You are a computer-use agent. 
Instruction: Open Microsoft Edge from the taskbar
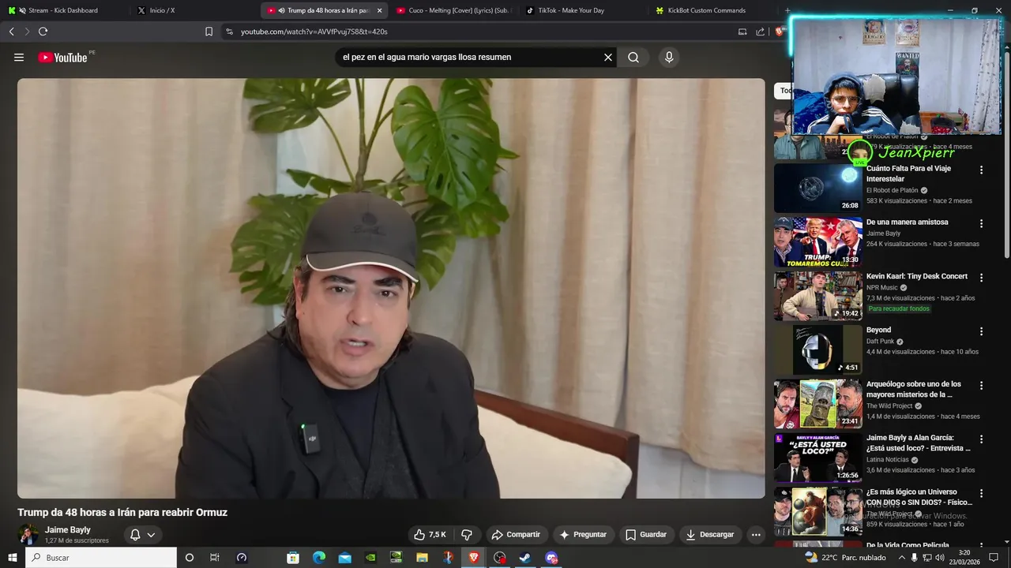[x=319, y=558]
